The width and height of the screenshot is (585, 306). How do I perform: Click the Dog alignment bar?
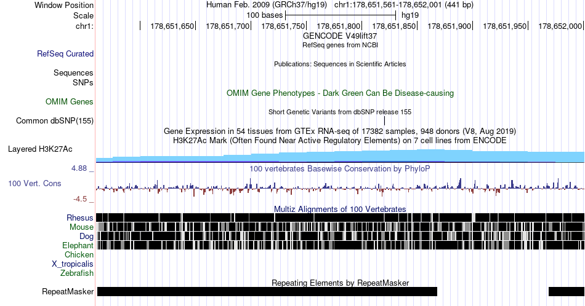(340, 236)
